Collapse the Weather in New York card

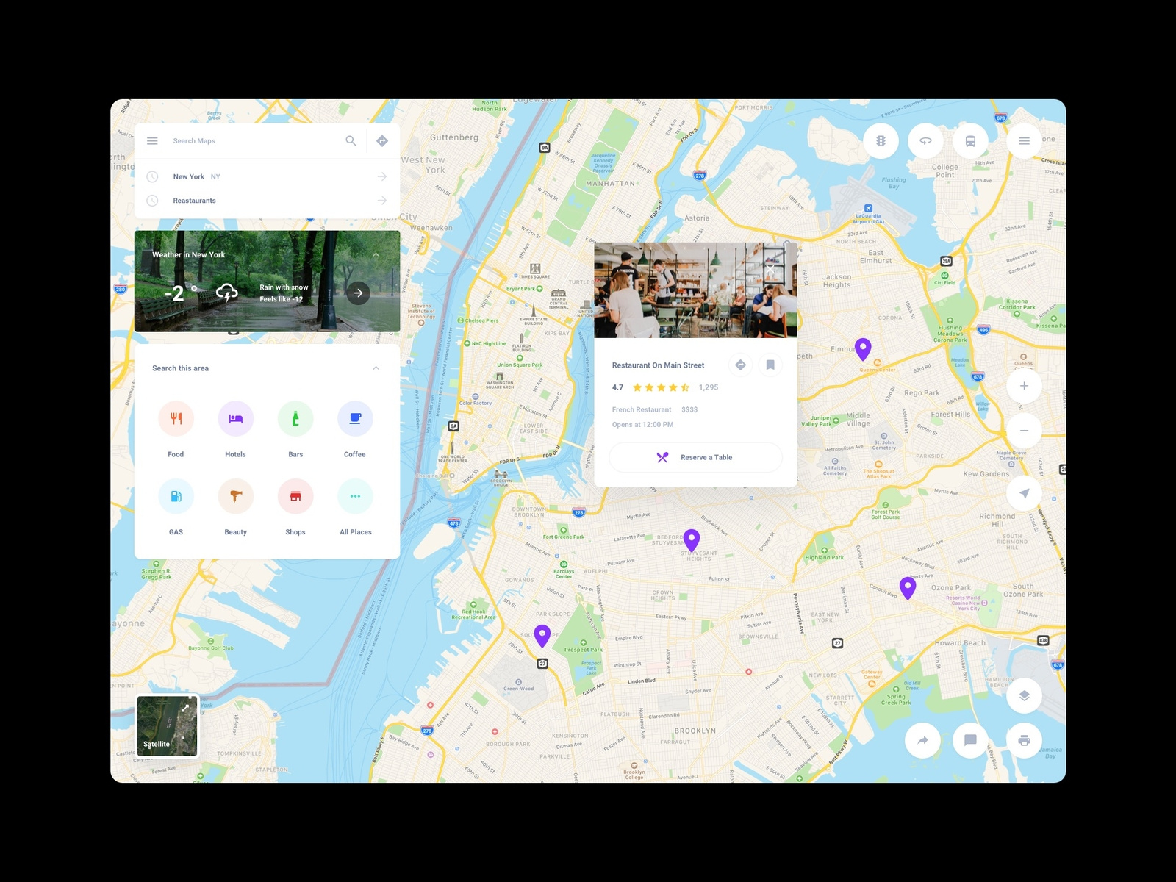(x=376, y=254)
